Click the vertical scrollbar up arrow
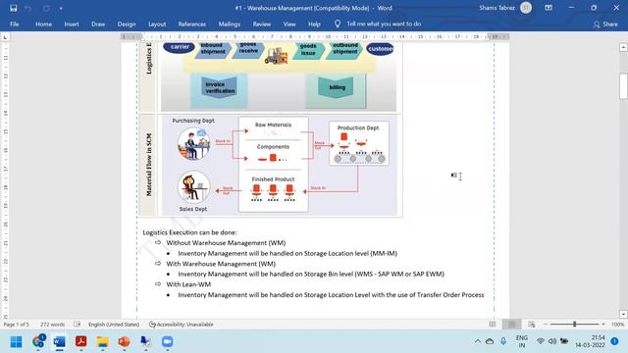 coord(623,47)
